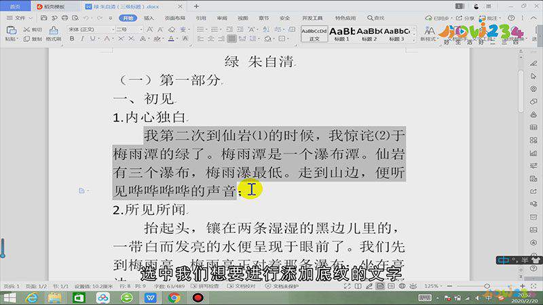Image resolution: width=543 pixels, height=305 pixels.
Task: Apply the 正文 style
Action: pos(314,35)
